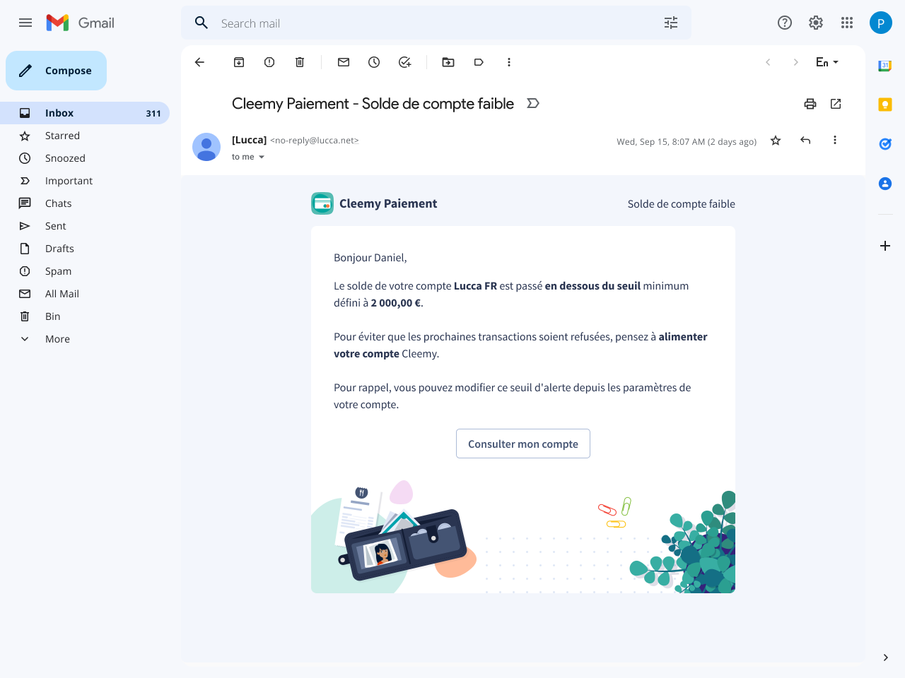Click the sender profile picture
The image size is (905, 678).
click(206, 147)
